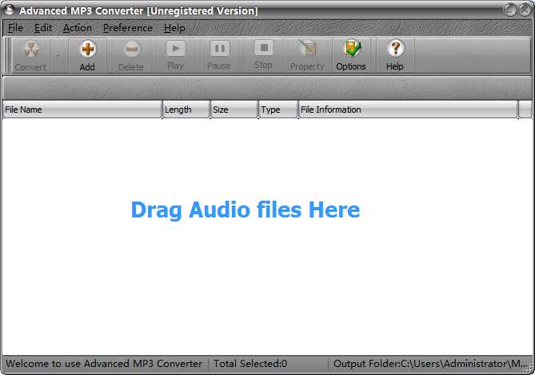Click the Add files icon
The image size is (535, 375).
click(x=88, y=50)
